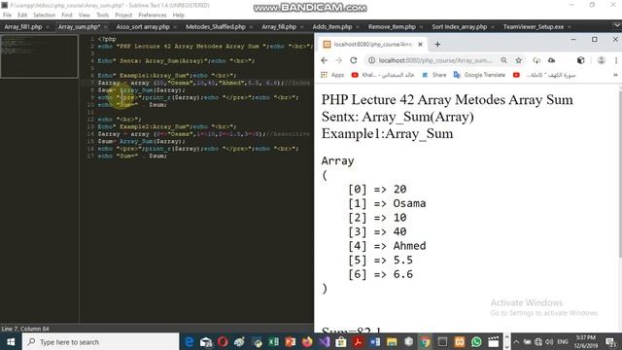Open notification center icon
Screen dimensions: 622x350
click(611, 341)
